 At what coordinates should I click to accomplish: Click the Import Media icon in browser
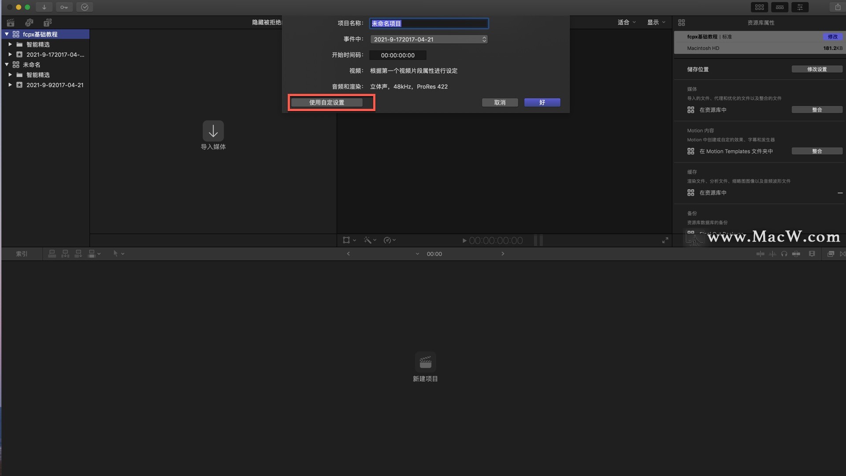(x=213, y=131)
